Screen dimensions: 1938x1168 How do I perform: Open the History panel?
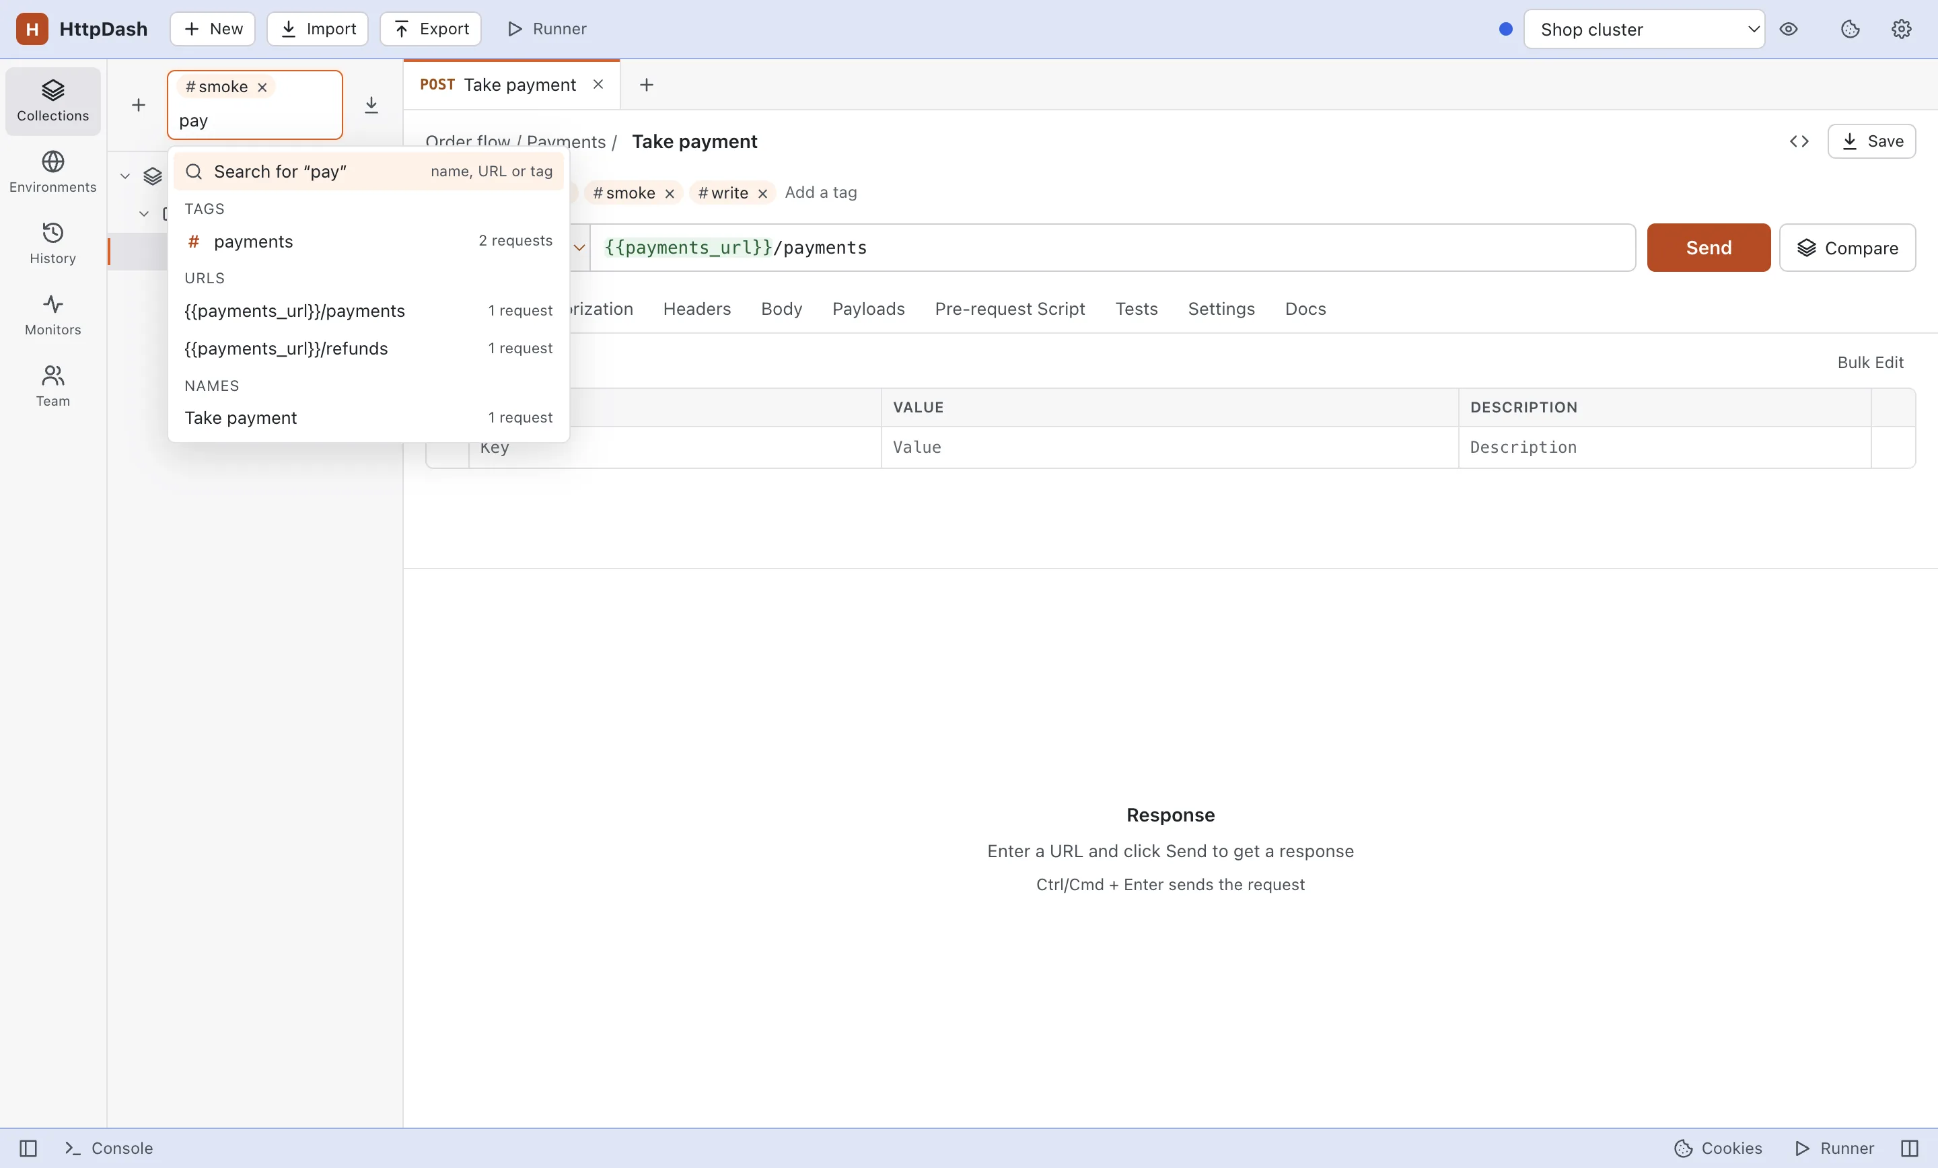pos(52,244)
